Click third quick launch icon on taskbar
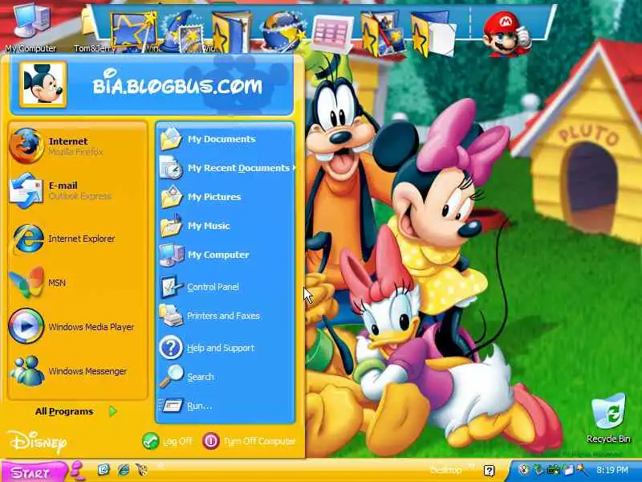This screenshot has height=482, width=642. (142, 469)
